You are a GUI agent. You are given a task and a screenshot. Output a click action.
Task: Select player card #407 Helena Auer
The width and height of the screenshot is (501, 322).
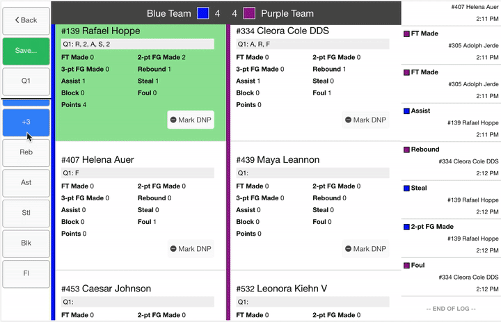point(141,206)
